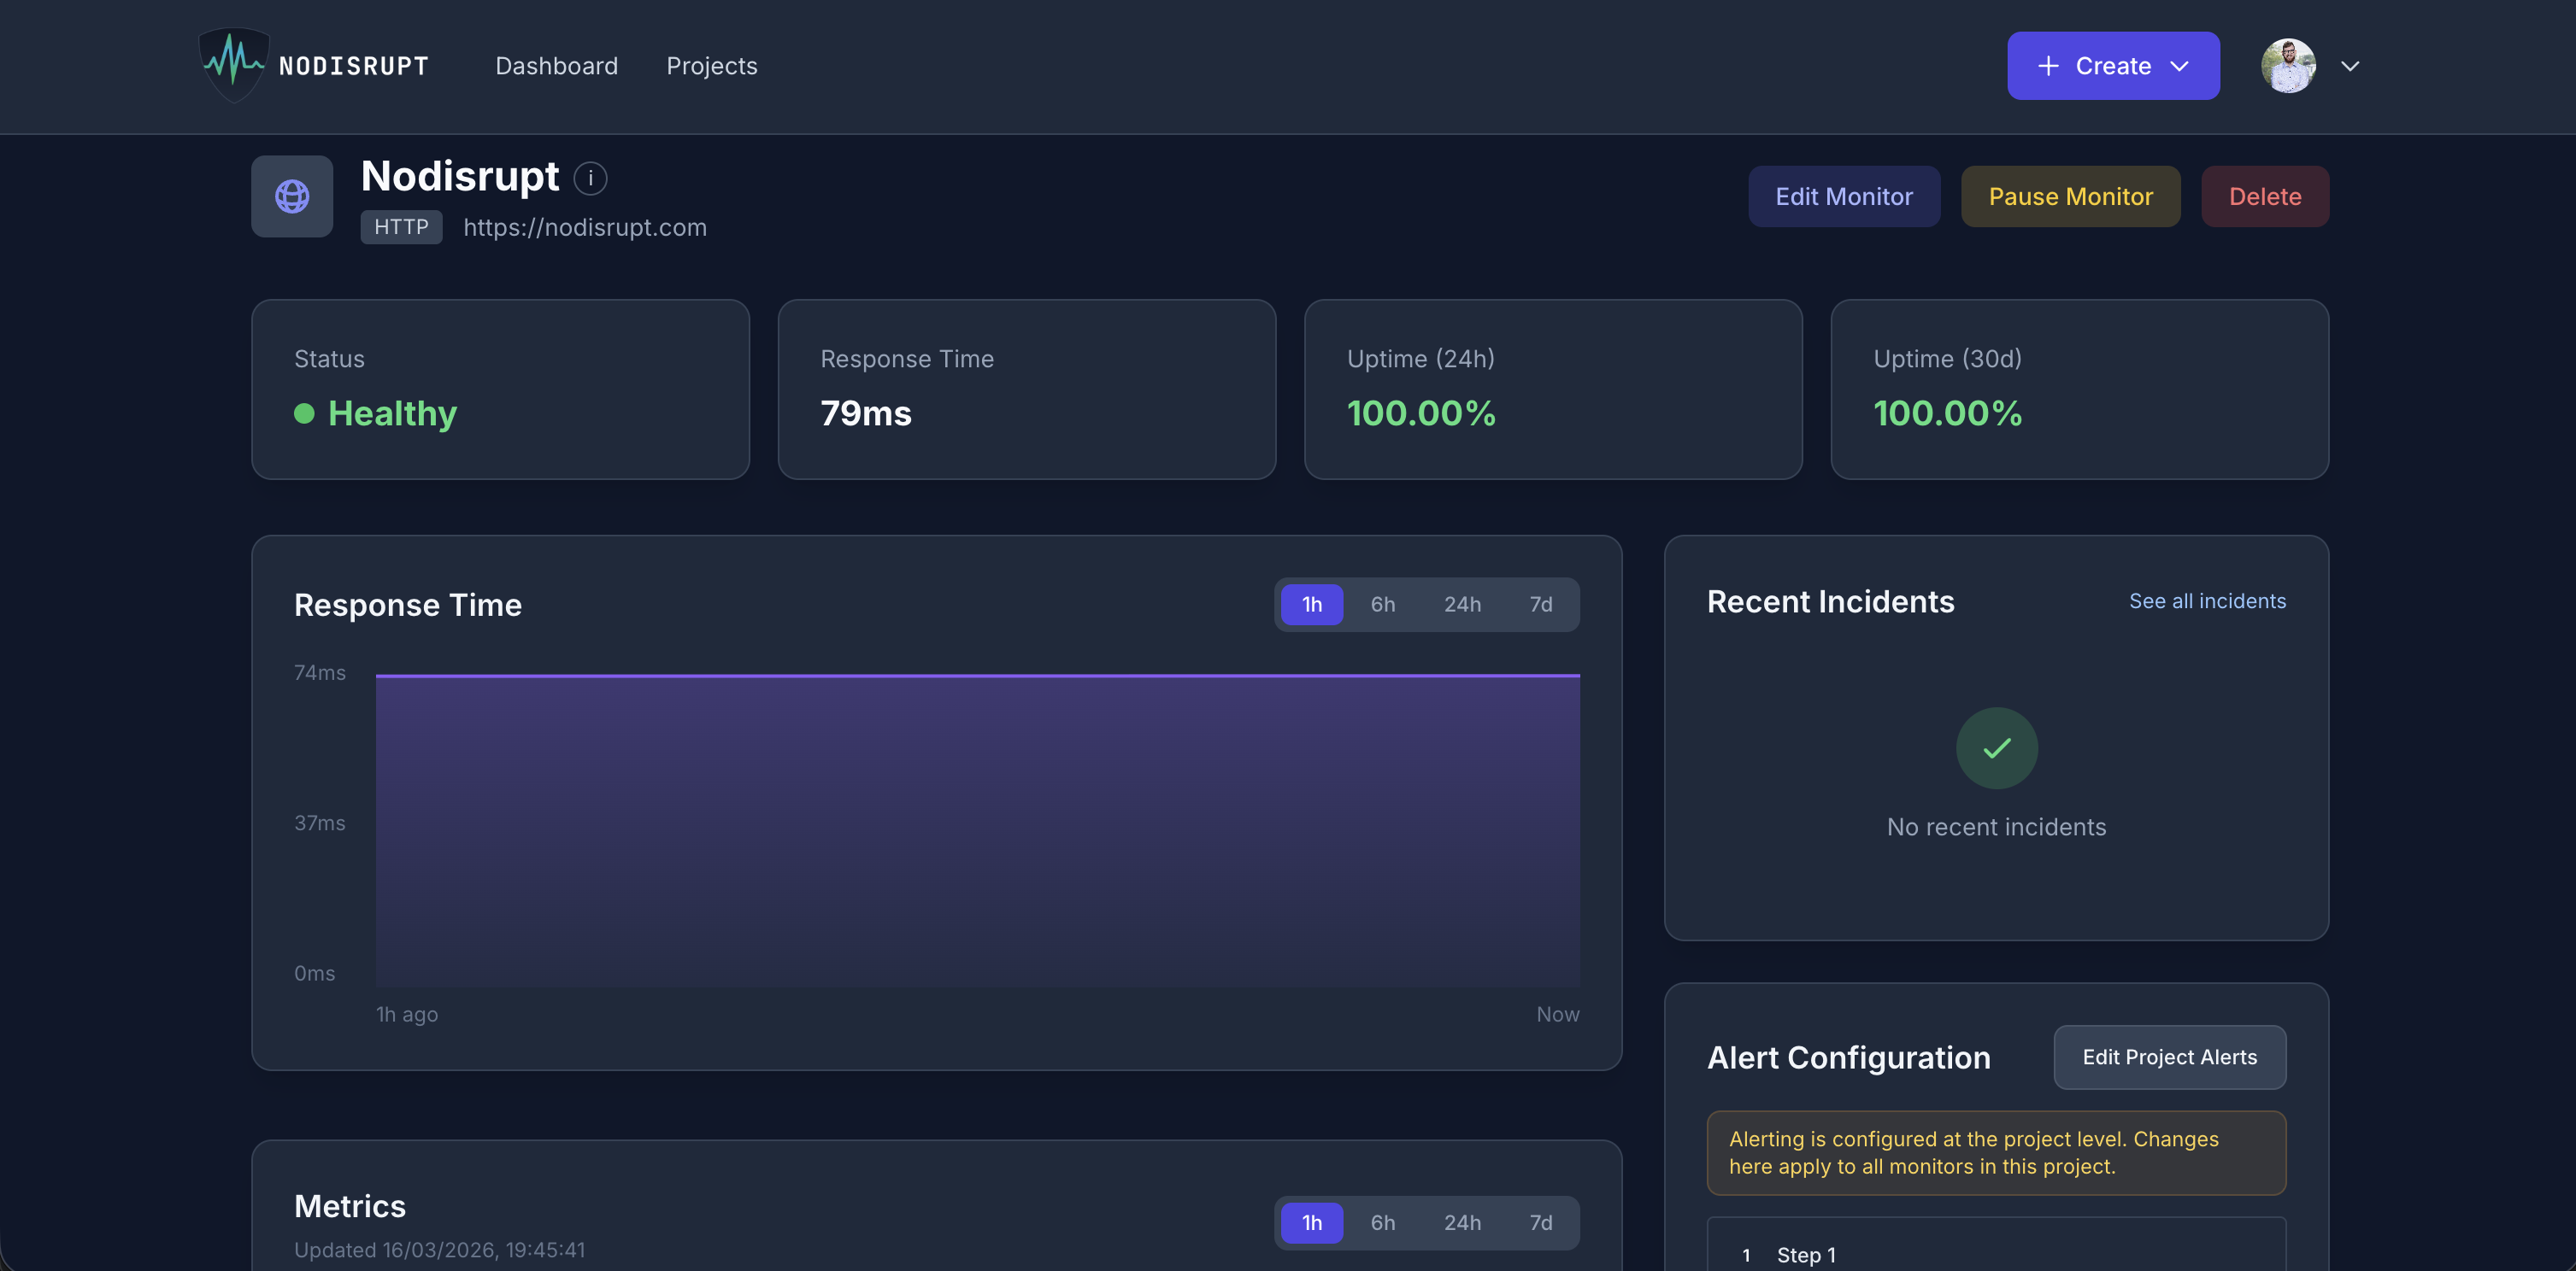Click the Nodisrupt shield logo
2576x1271 pixels.
(233, 65)
